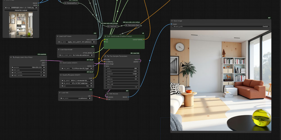Image resolution: width=281 pixels, height=140 pixels.
Task: Edit the sampler field showing euler
Action: point(122,71)
